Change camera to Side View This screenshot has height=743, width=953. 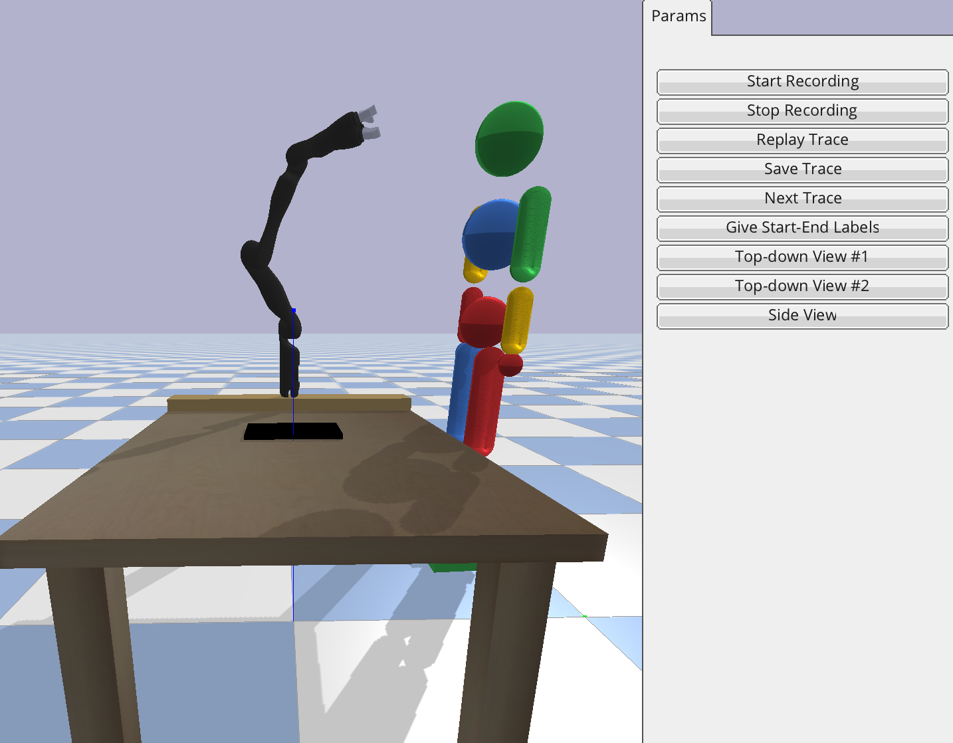tap(802, 316)
